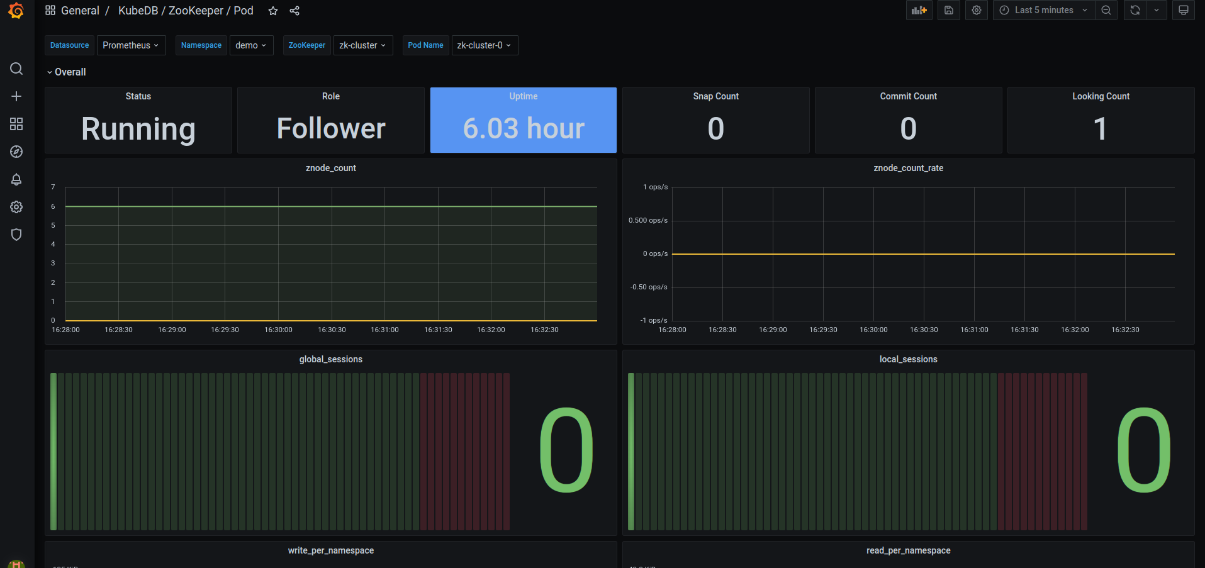Click the Add panel icon

click(919, 10)
